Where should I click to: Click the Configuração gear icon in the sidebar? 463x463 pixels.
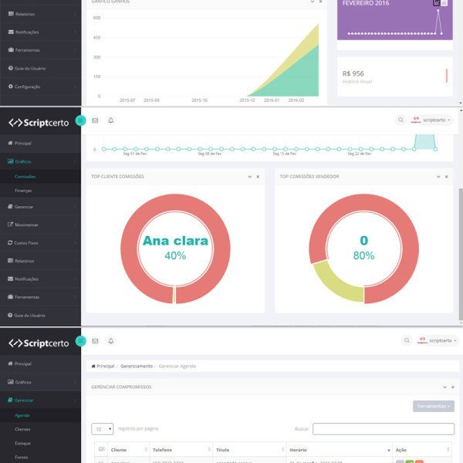tap(10, 86)
